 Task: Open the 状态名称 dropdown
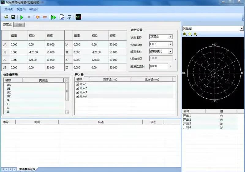[x=170, y=37]
